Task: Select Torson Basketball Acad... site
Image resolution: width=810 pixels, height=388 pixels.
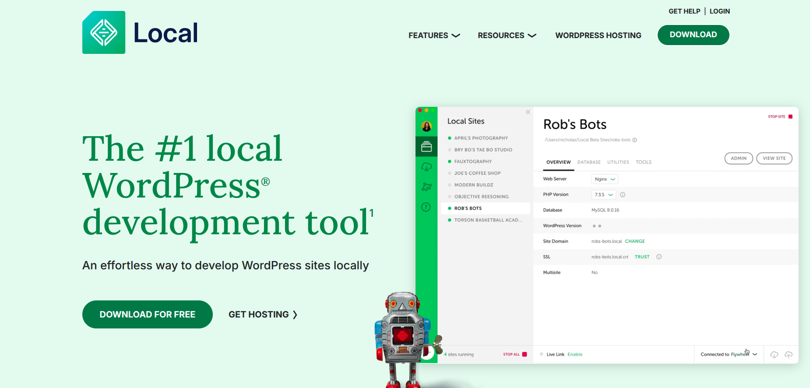Action: [488, 220]
